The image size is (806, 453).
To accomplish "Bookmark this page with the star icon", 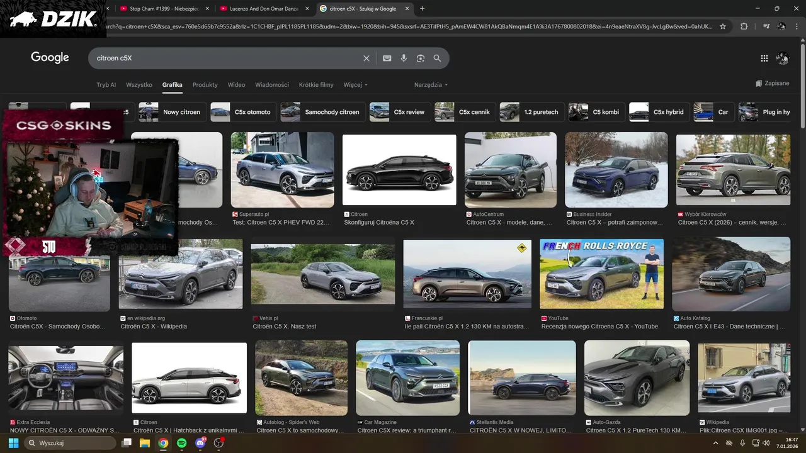I will (x=723, y=26).
